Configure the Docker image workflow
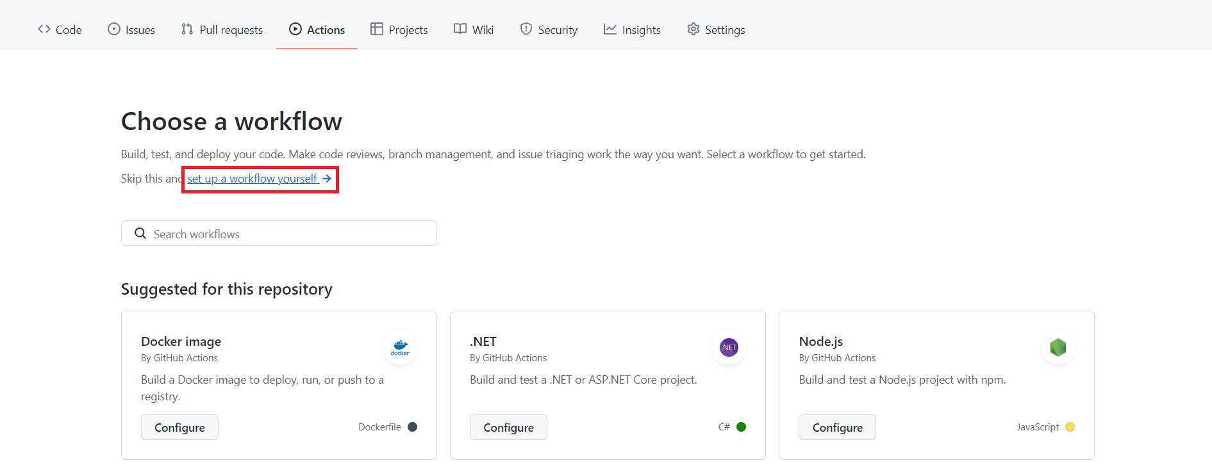 coord(179,427)
